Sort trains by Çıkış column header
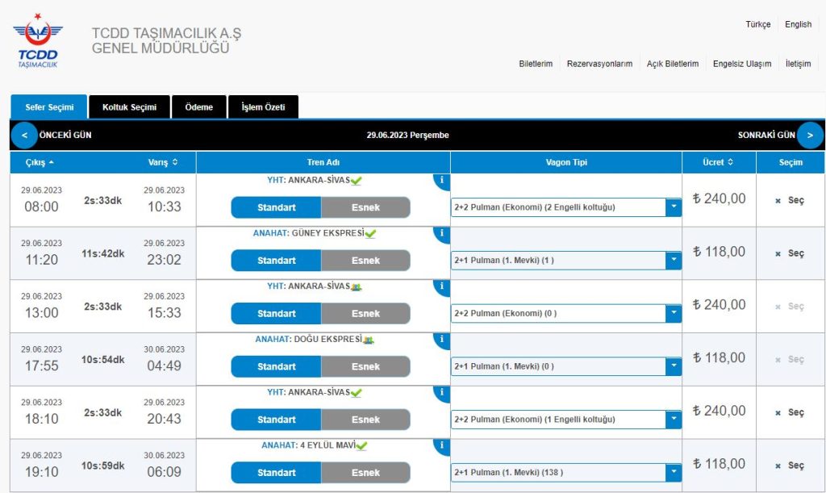 coord(40,162)
